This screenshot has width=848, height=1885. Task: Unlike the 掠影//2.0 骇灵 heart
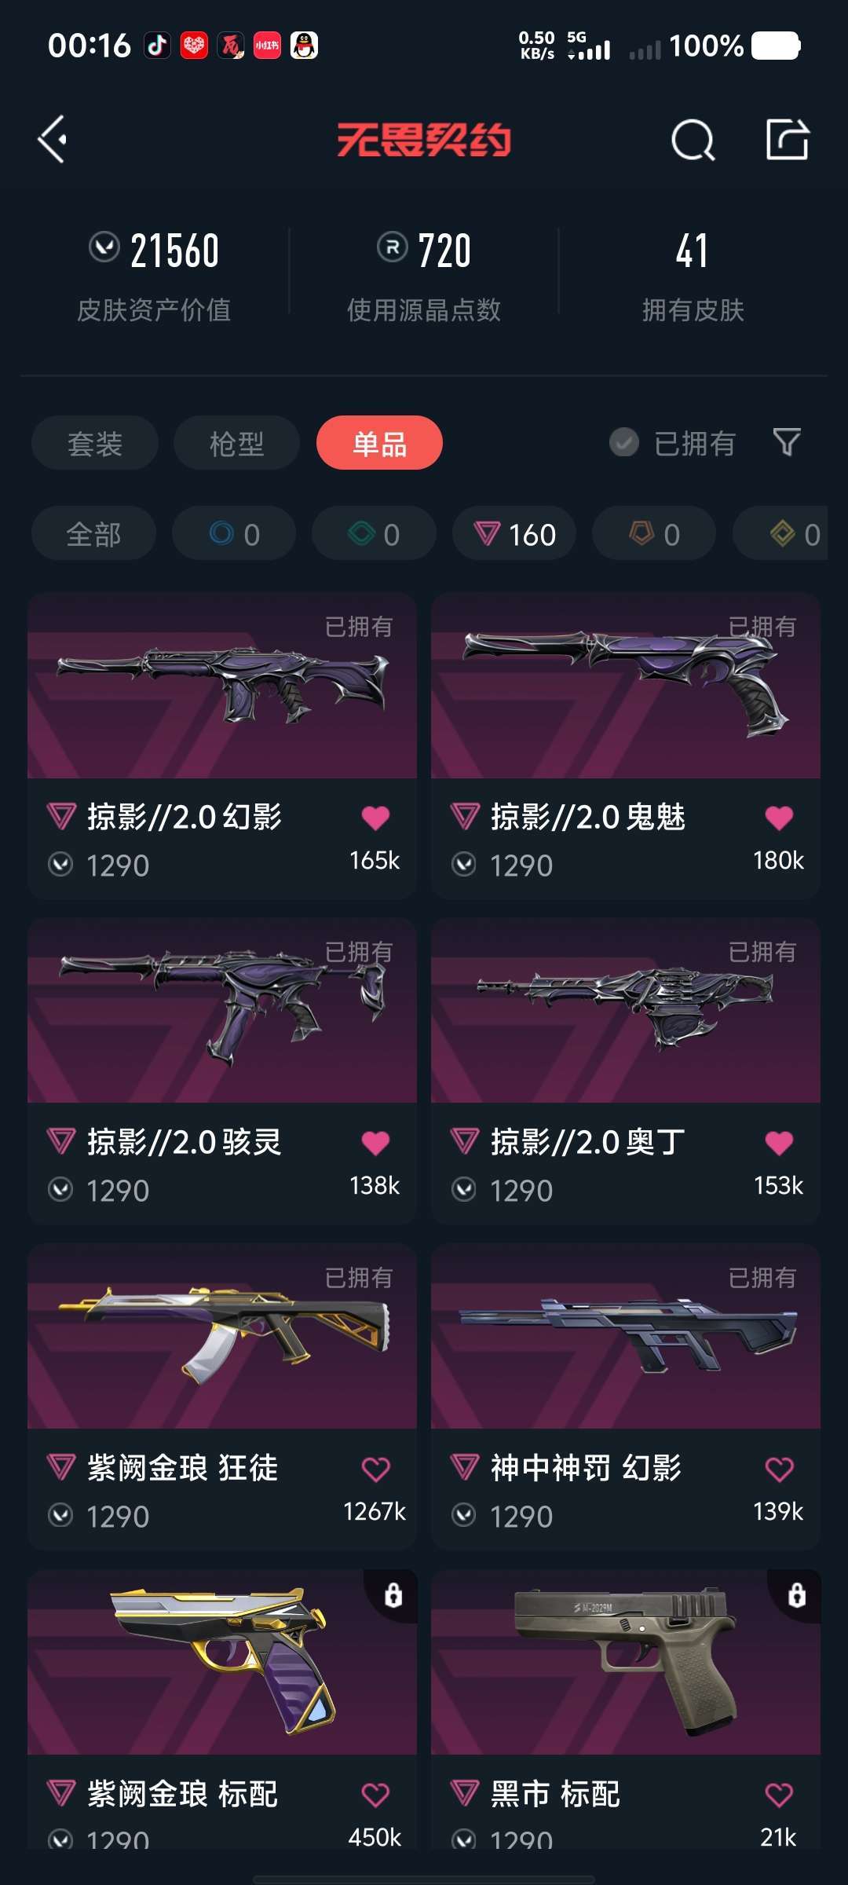pyautogui.click(x=375, y=1143)
